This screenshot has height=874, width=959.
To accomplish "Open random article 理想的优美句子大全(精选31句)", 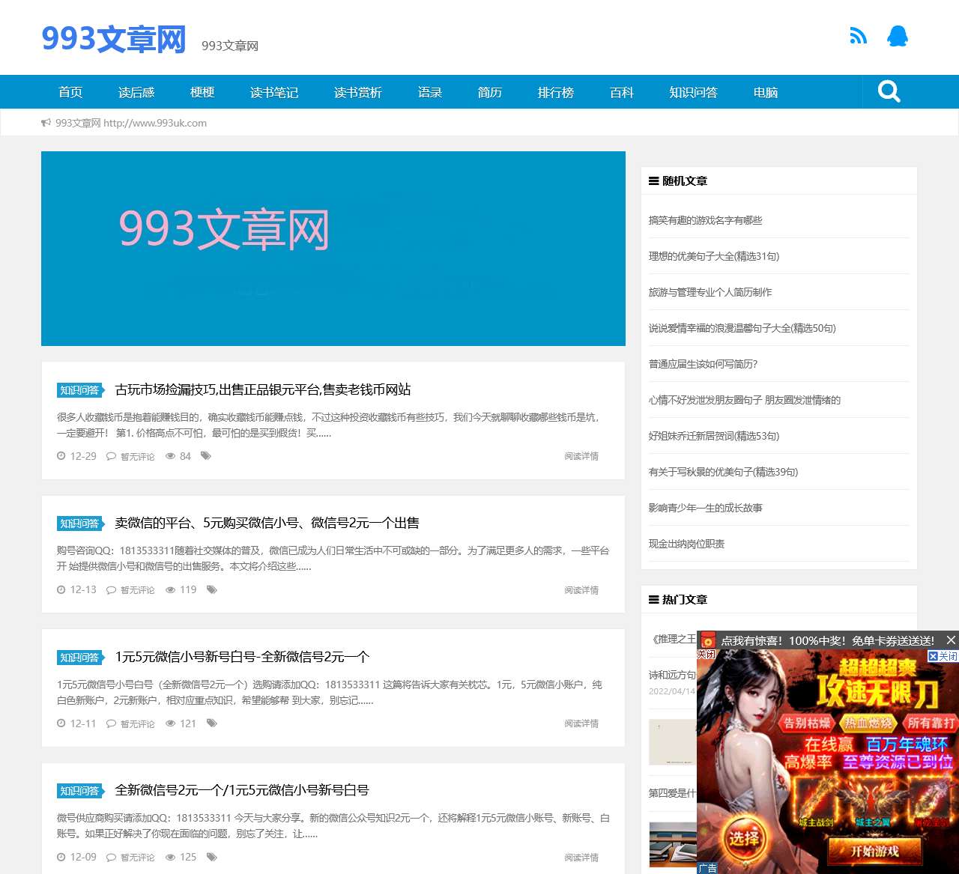I will coord(714,256).
